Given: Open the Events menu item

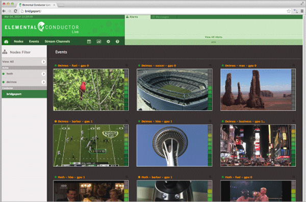Looking at the screenshot, I should (34, 41).
